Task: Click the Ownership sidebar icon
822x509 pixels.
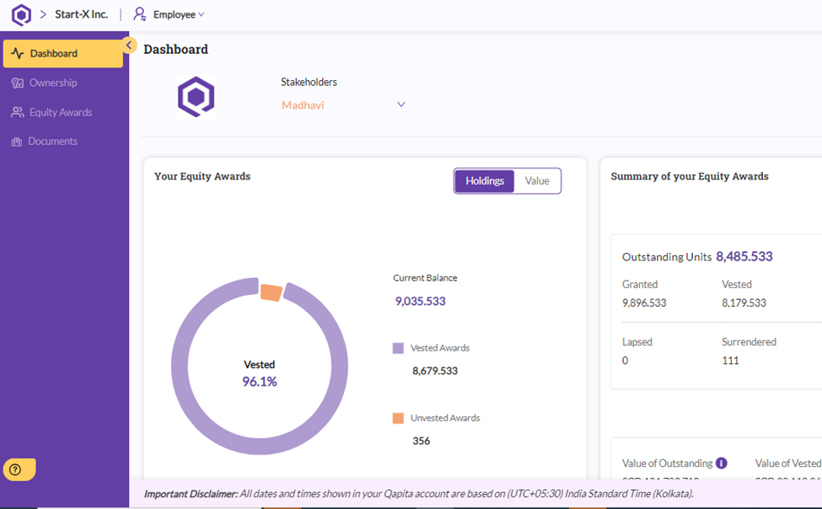Action: 17,83
